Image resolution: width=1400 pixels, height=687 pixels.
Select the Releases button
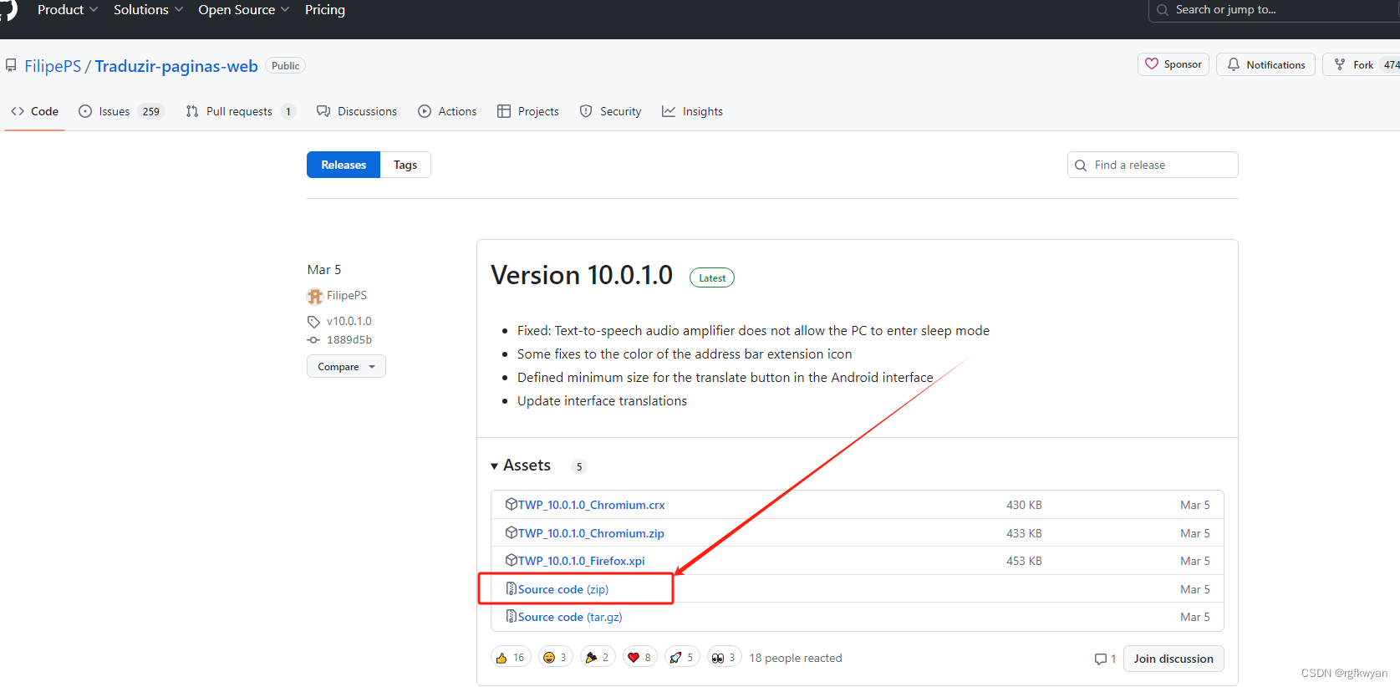pyautogui.click(x=344, y=165)
